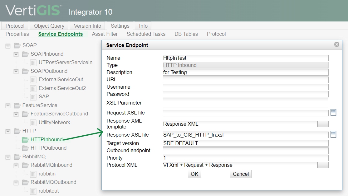
Task: Click the RabbitMQ folder icon
Action: [x=17, y=157]
